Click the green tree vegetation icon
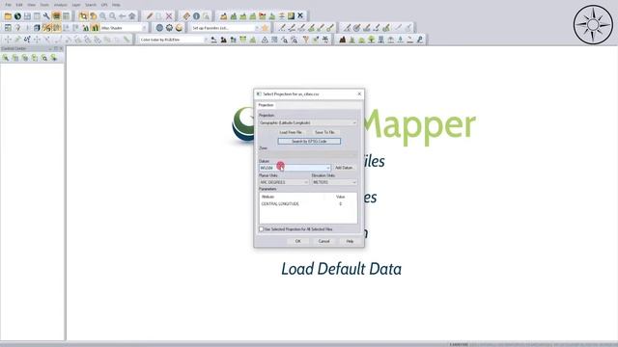The width and height of the screenshot is (618, 347). [371, 40]
